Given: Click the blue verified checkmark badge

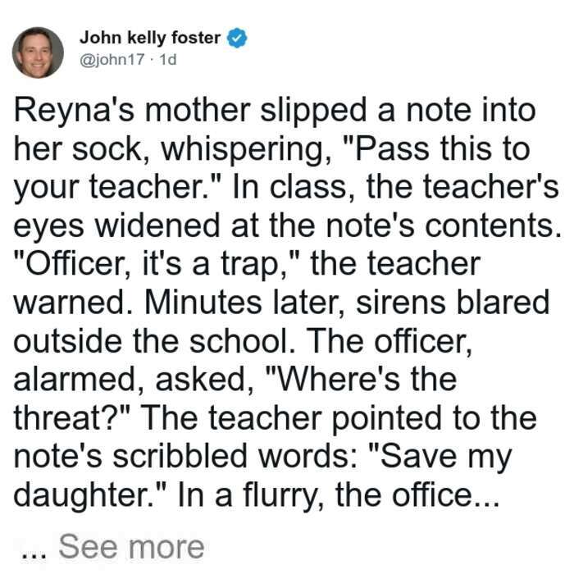Looking at the screenshot, I should click(x=237, y=38).
